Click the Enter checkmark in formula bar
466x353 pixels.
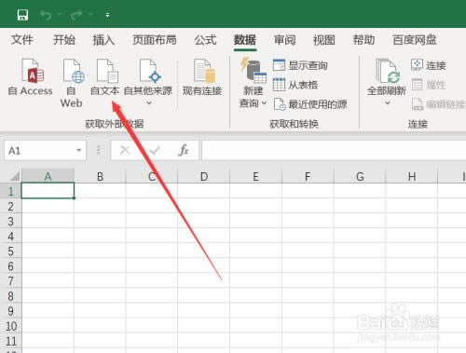click(155, 151)
